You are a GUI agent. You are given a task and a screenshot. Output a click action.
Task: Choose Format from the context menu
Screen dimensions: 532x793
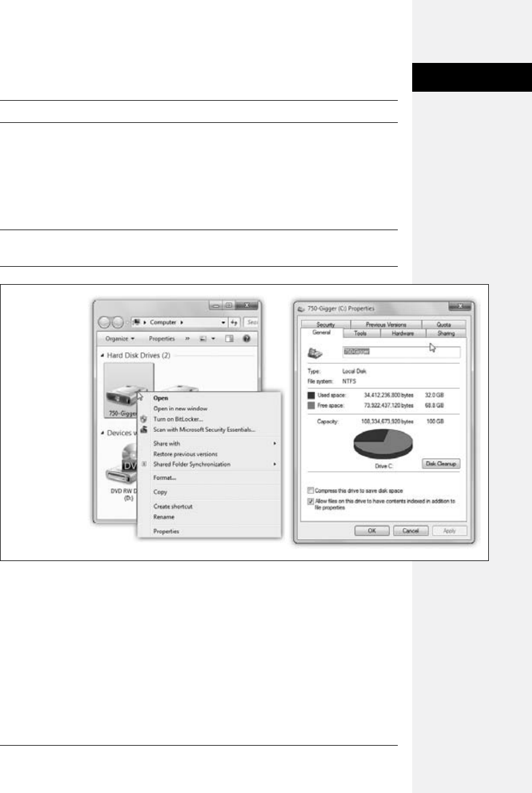[165, 478]
